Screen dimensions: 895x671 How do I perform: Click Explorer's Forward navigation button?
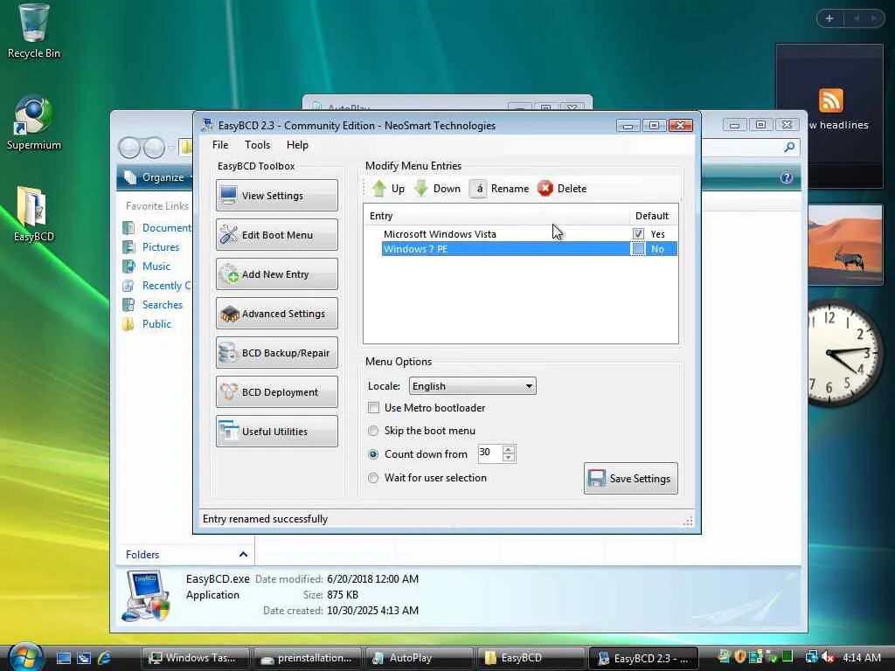point(154,148)
